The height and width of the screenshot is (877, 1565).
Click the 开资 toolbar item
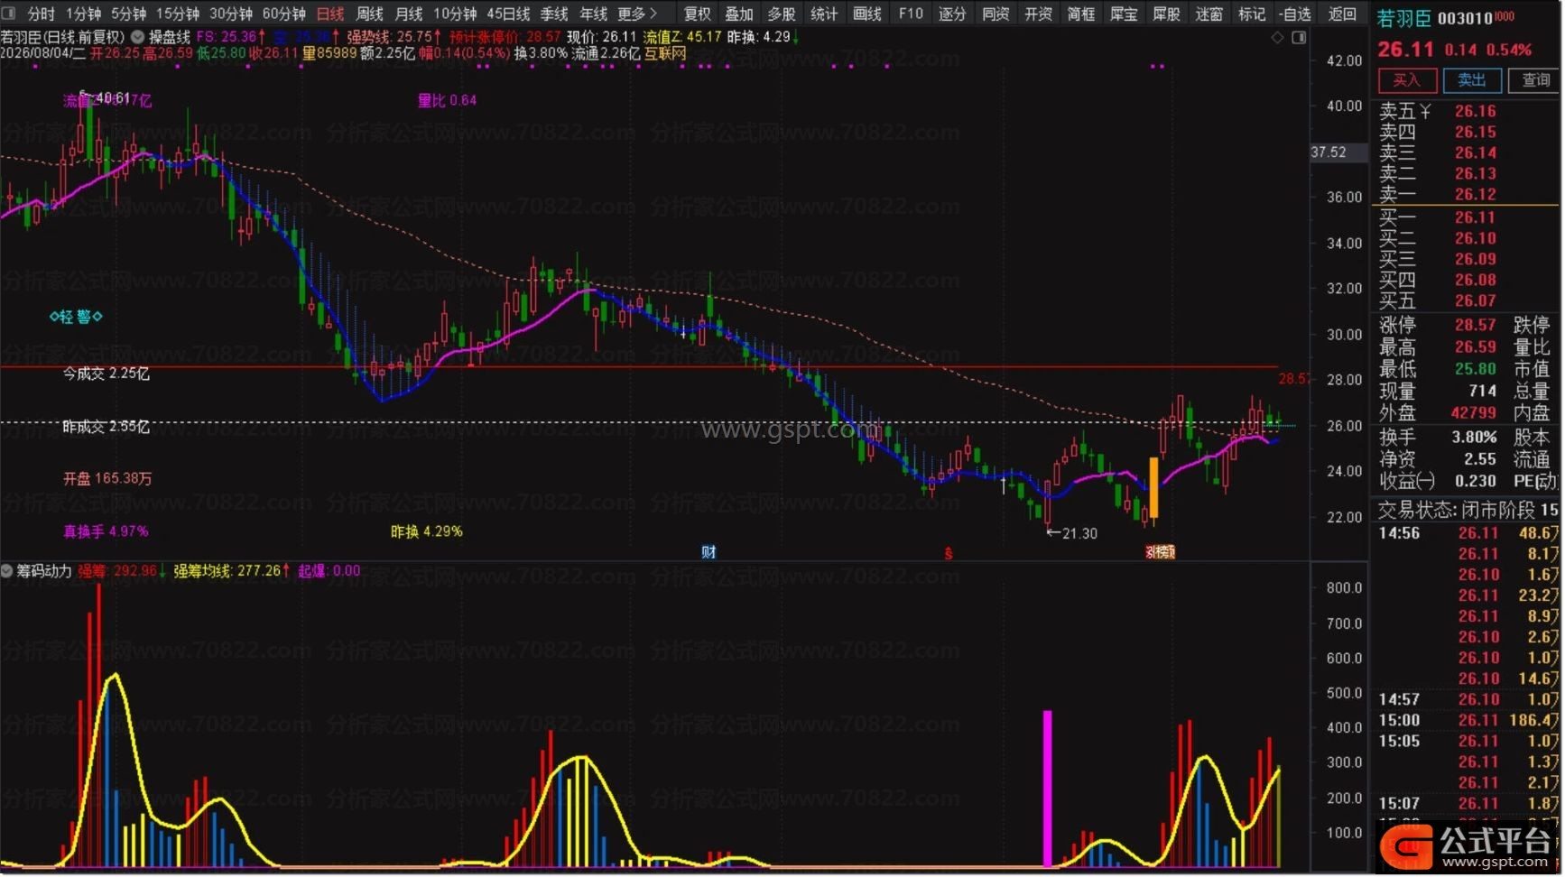[1038, 14]
